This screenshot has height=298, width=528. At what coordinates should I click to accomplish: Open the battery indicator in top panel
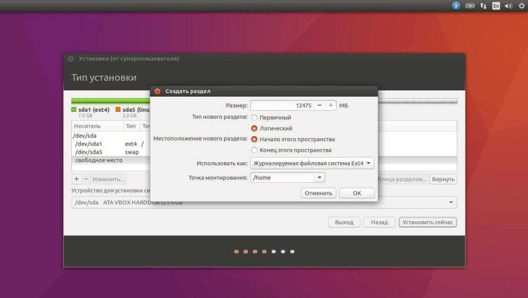tap(470, 6)
